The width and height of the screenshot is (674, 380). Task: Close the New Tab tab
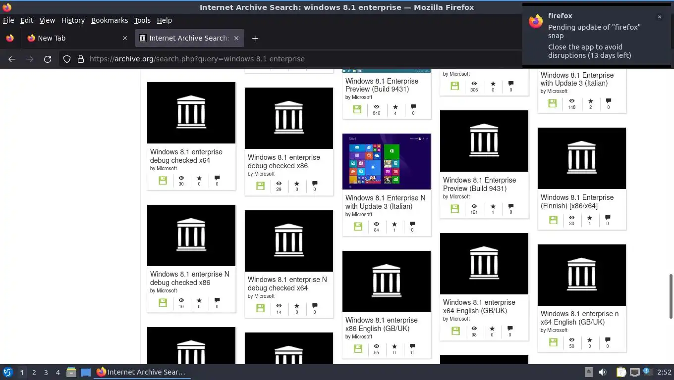point(125,38)
